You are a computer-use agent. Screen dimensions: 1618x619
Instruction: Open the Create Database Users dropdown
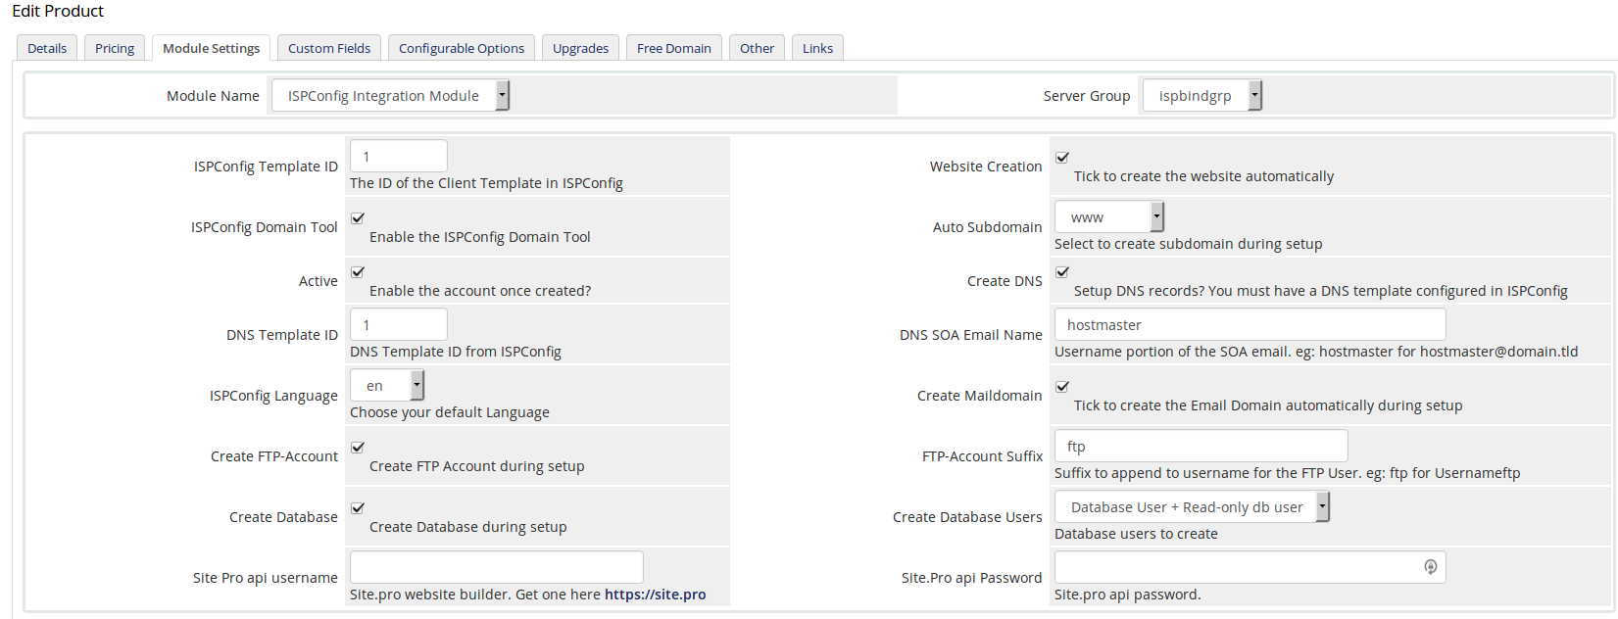coord(1192,506)
